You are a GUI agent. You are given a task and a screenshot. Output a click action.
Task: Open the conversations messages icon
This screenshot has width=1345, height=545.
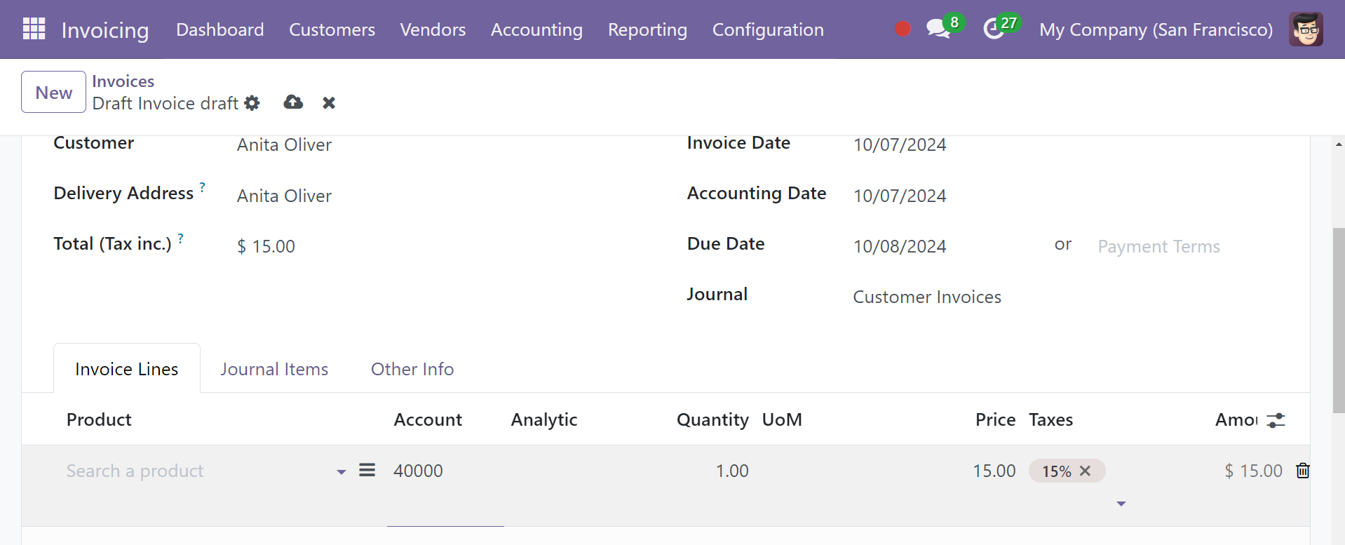pyautogui.click(x=938, y=29)
